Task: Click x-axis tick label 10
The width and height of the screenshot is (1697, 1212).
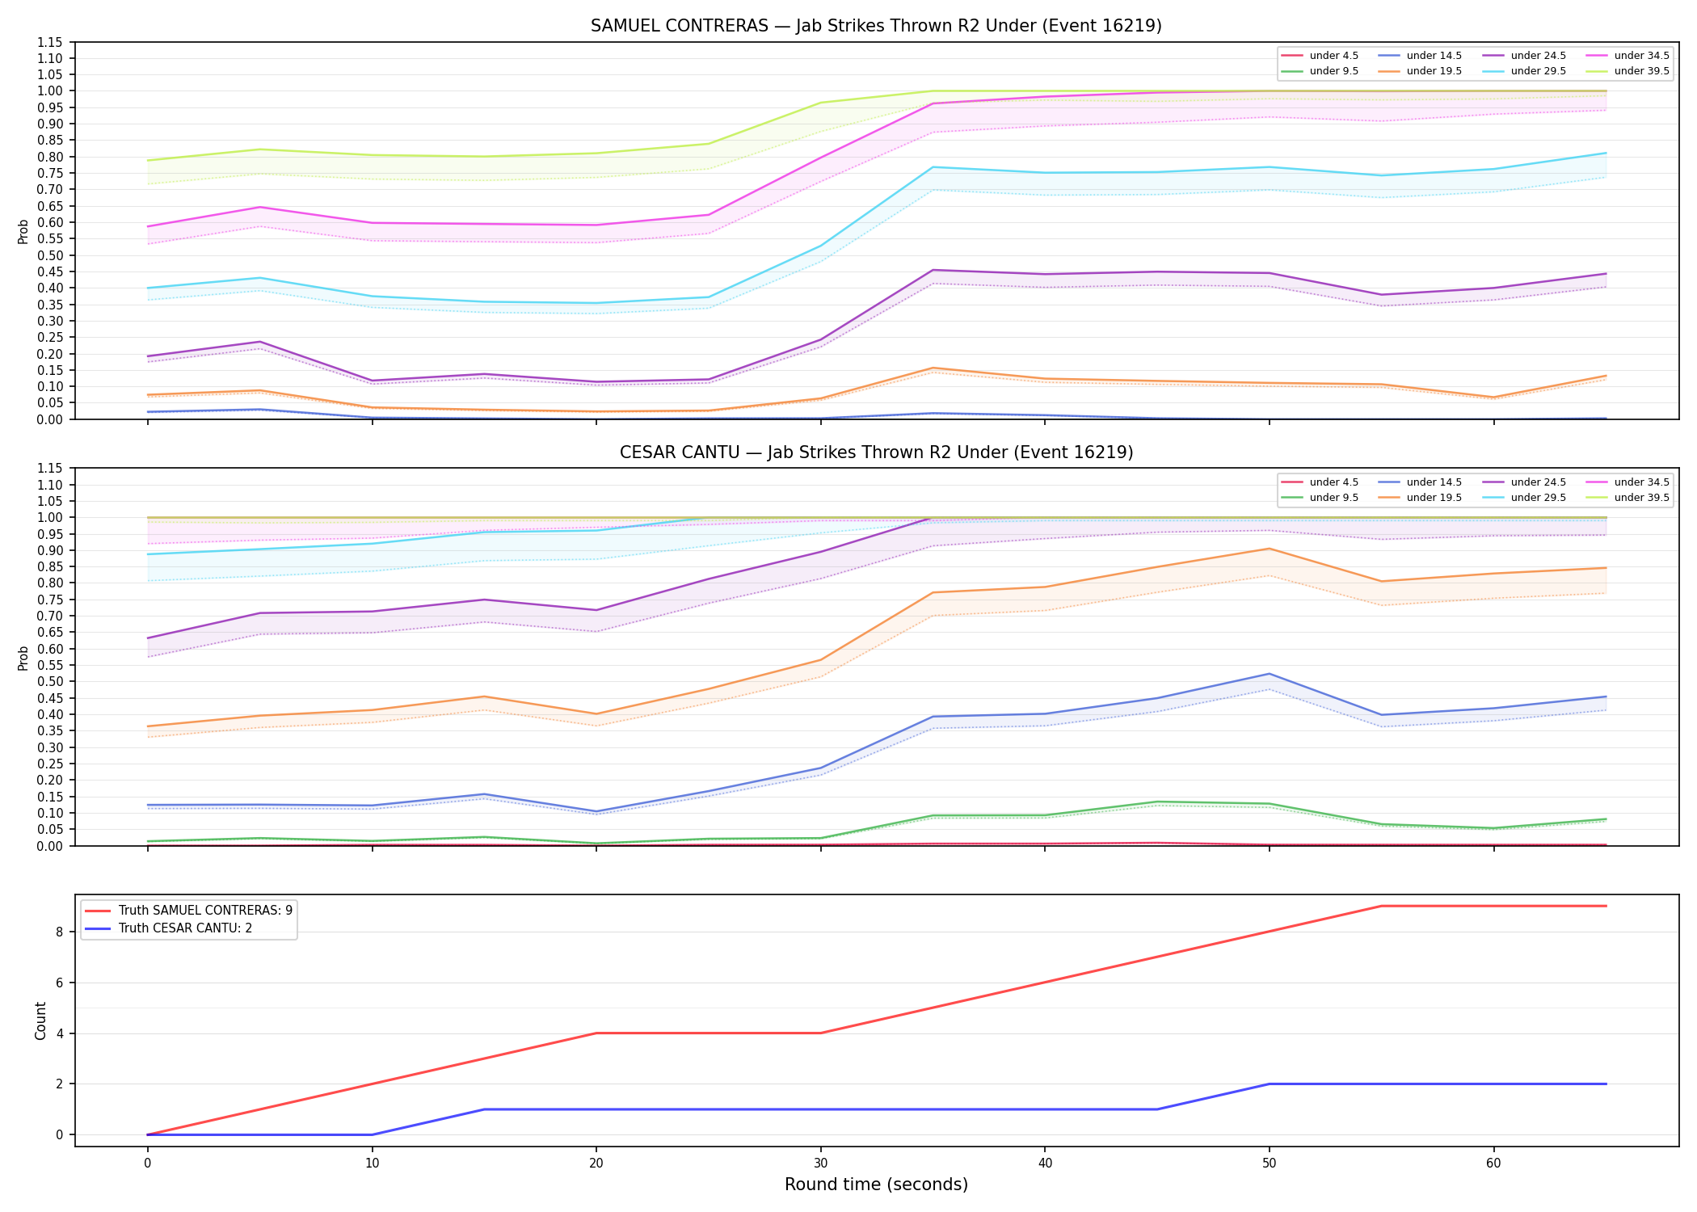Action: pyautogui.click(x=372, y=1164)
